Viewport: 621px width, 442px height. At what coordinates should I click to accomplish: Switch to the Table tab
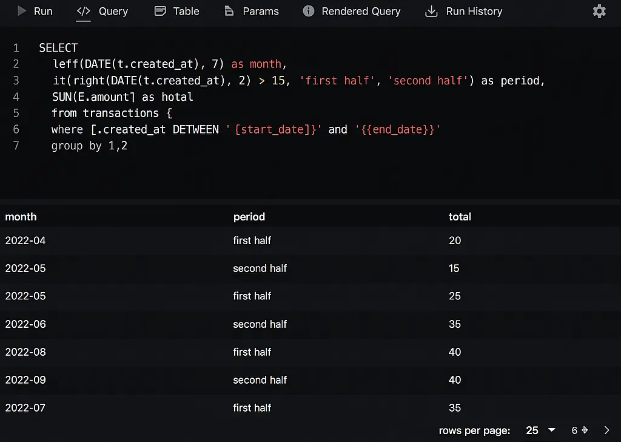pos(186,11)
